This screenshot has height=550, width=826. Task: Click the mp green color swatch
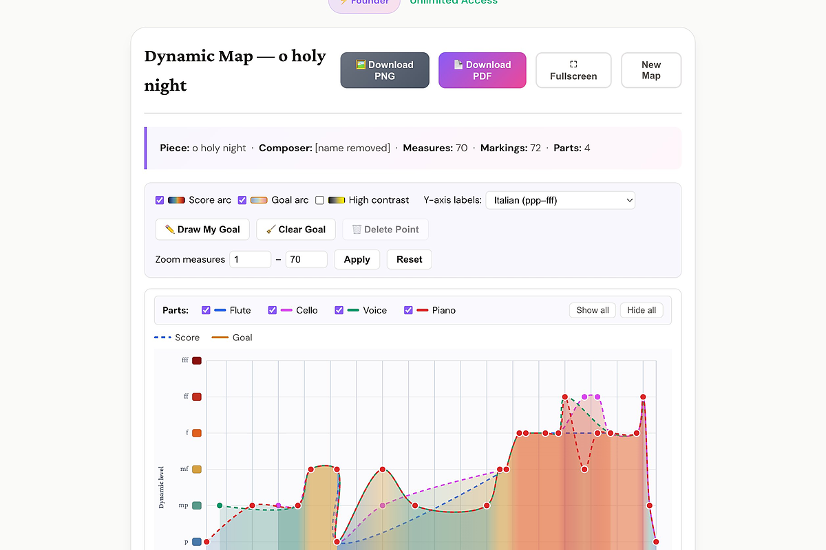(x=197, y=505)
